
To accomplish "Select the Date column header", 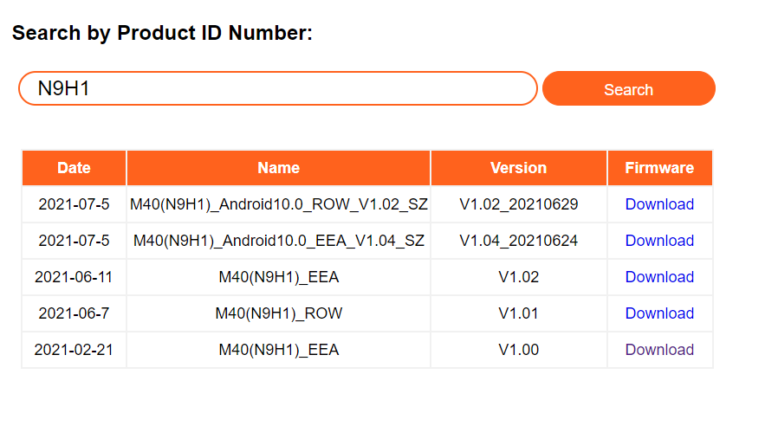I will [x=74, y=168].
